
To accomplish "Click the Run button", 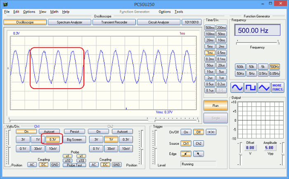I will (216, 106).
